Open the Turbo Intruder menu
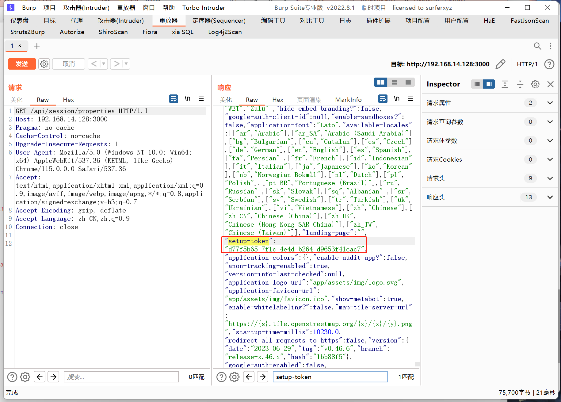 coord(204,8)
